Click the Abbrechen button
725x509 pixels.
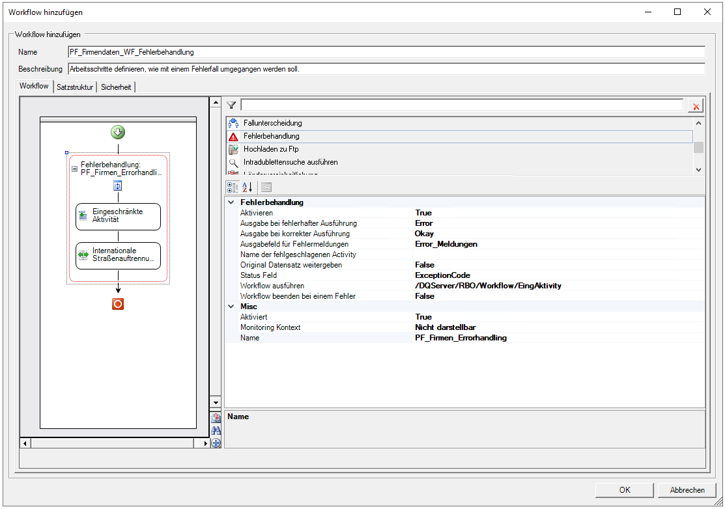coord(687,490)
